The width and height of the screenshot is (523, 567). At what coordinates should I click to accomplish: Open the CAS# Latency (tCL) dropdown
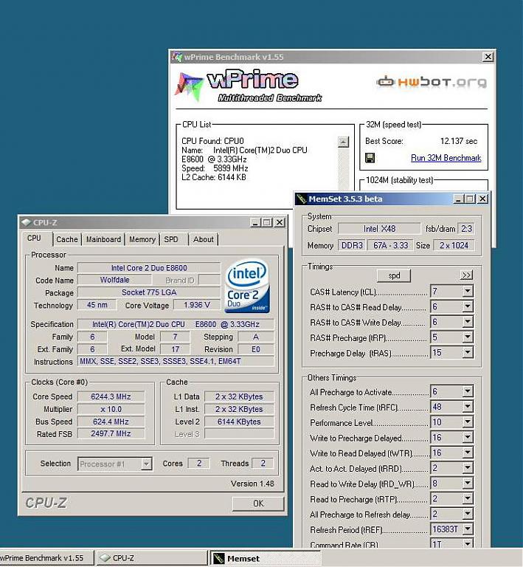click(x=468, y=291)
